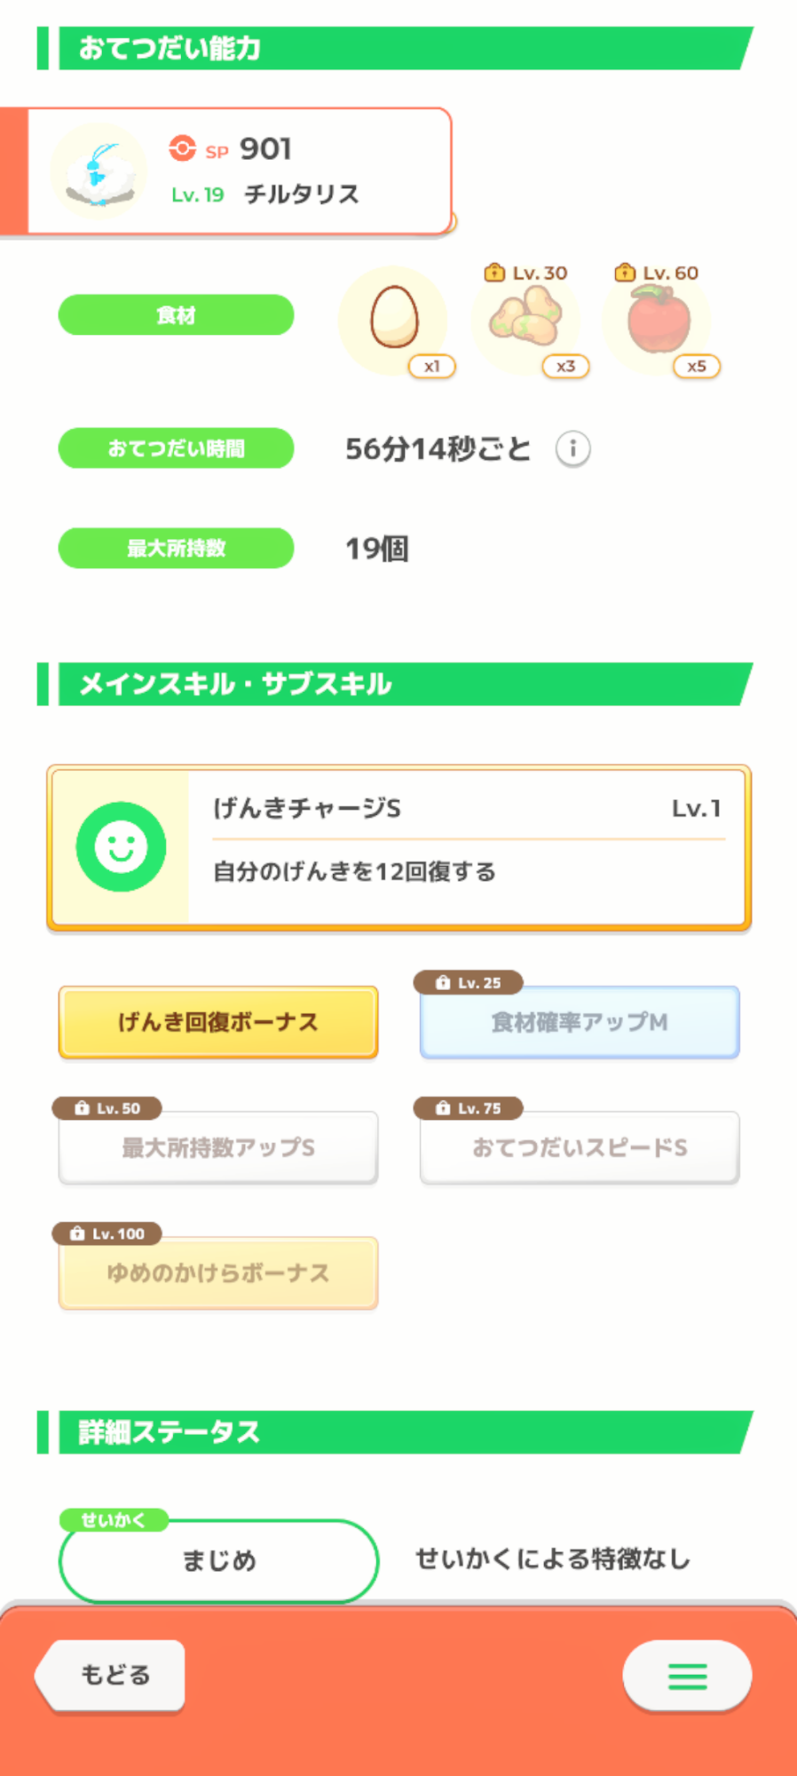Tap the locked ゆめのかけらボーナス sub skill
The height and width of the screenshot is (1776, 797).
[x=218, y=1273]
